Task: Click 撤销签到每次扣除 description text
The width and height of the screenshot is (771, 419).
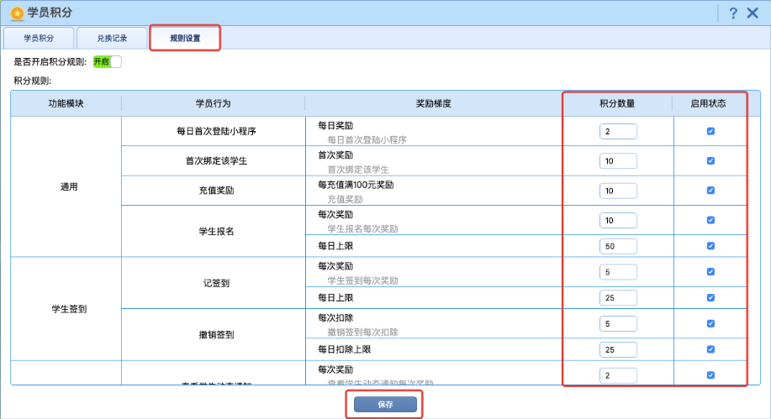Action: 362,333
